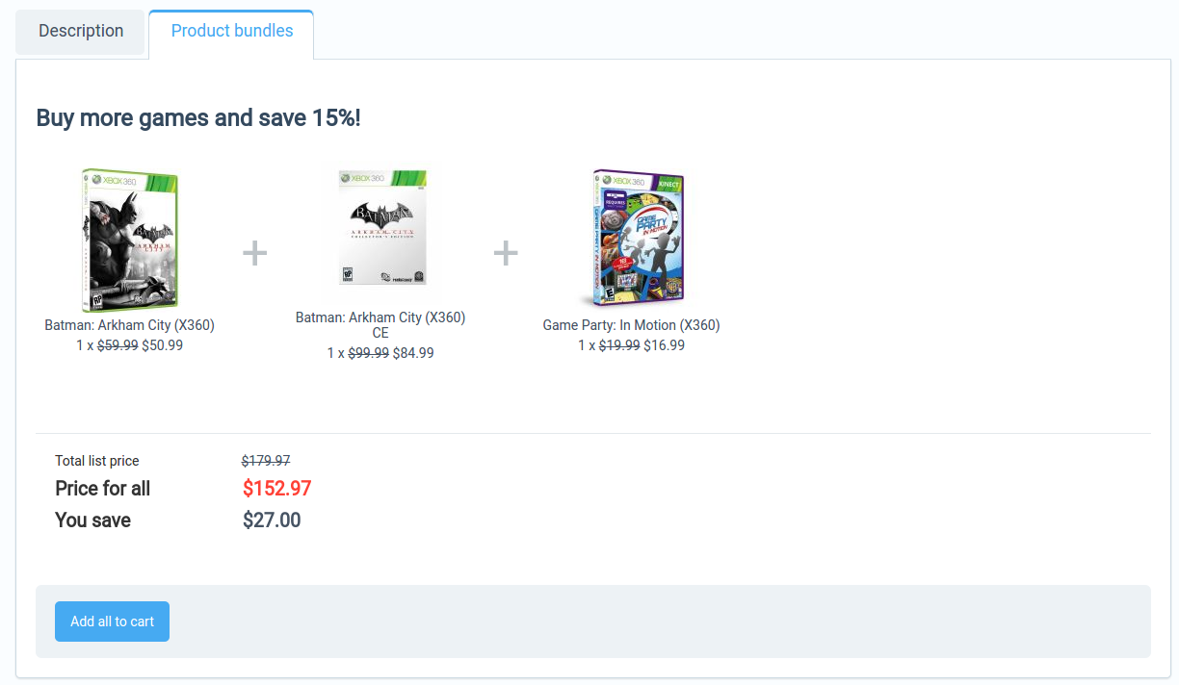Image resolution: width=1179 pixels, height=685 pixels.
Task: Click the 'You save' label
Action: click(93, 520)
